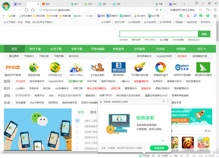Image resolution: width=219 pixels, height=158 pixels.
Task: Open the 百度统计 bookmark
Action: click(x=112, y=16)
